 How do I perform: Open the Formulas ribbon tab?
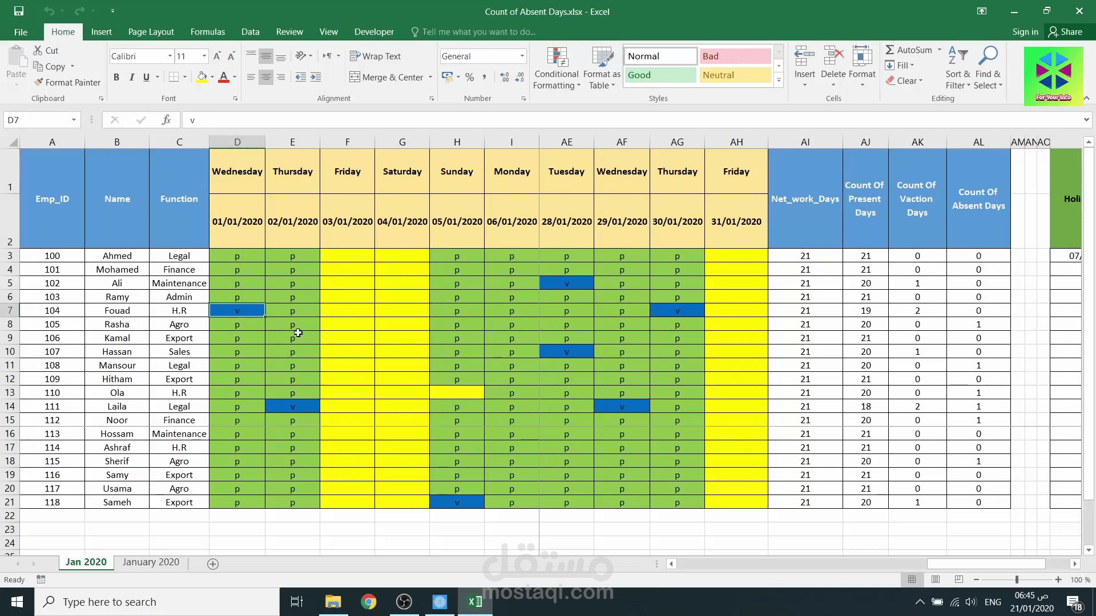click(x=208, y=32)
